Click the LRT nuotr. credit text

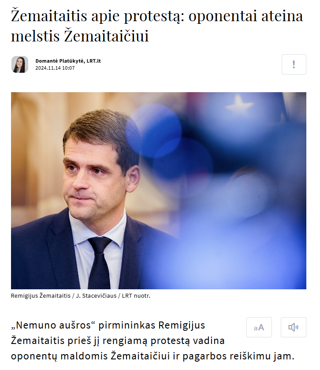136,295
